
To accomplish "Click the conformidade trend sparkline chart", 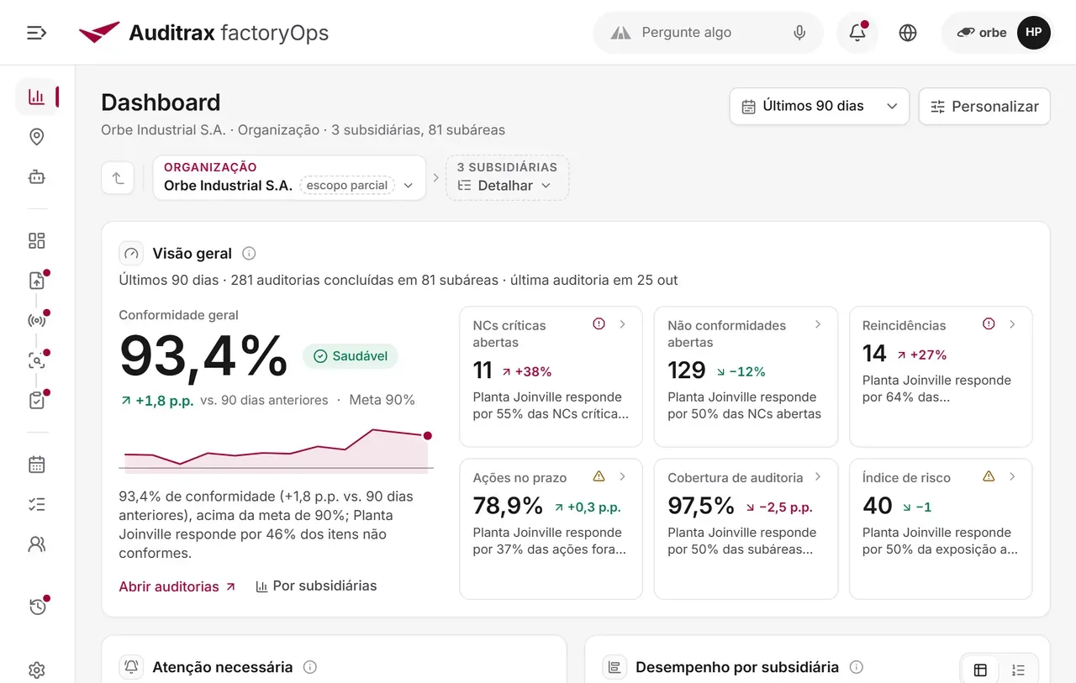I will click(x=277, y=452).
